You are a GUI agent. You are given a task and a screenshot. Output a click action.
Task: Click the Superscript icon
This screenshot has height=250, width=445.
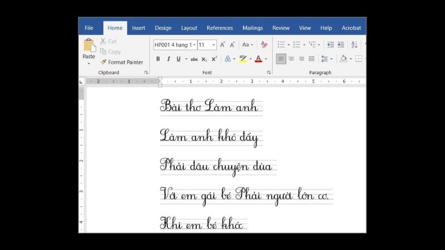[214, 59]
